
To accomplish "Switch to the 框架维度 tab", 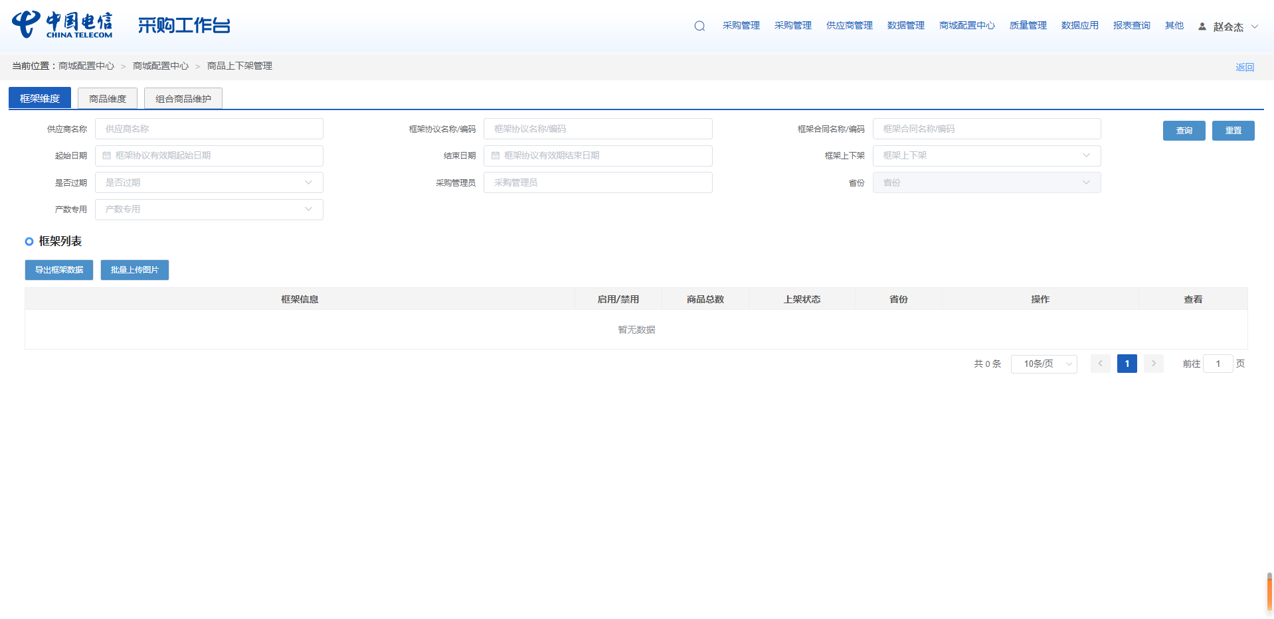I will (x=40, y=98).
